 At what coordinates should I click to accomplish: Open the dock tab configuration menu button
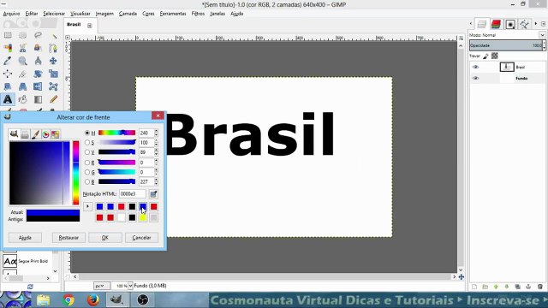coord(543,24)
